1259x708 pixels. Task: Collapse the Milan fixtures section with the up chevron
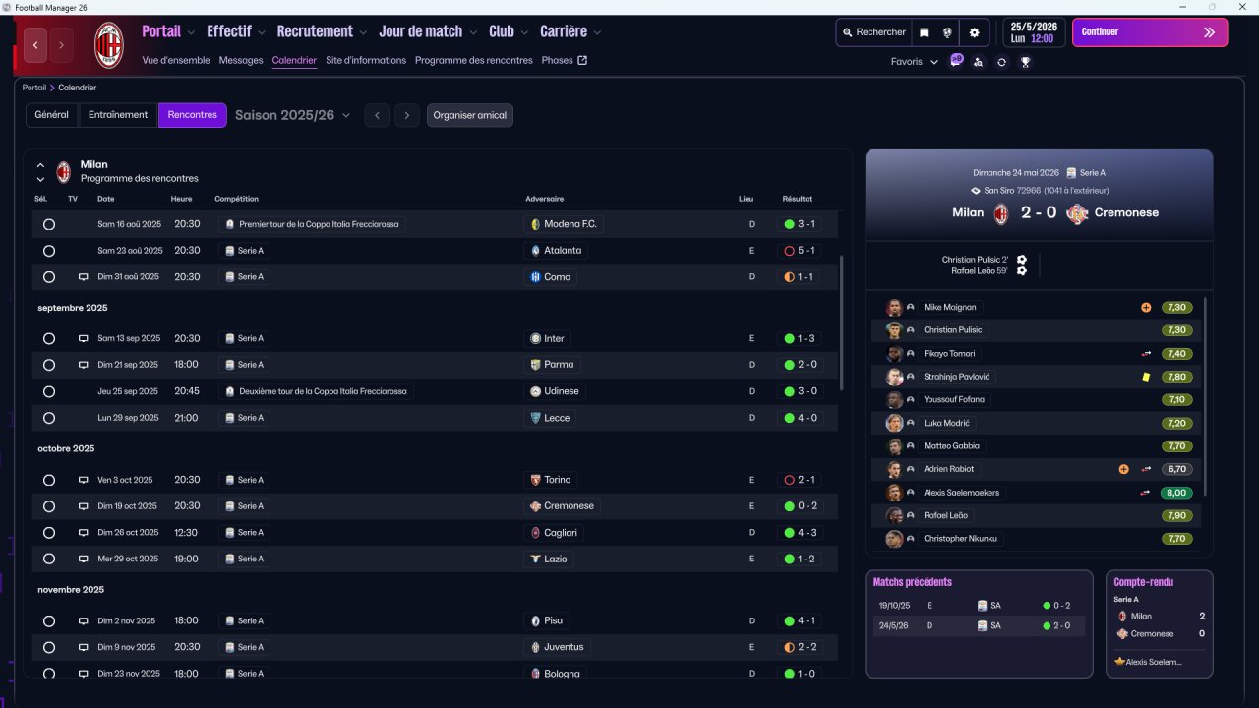coord(40,165)
